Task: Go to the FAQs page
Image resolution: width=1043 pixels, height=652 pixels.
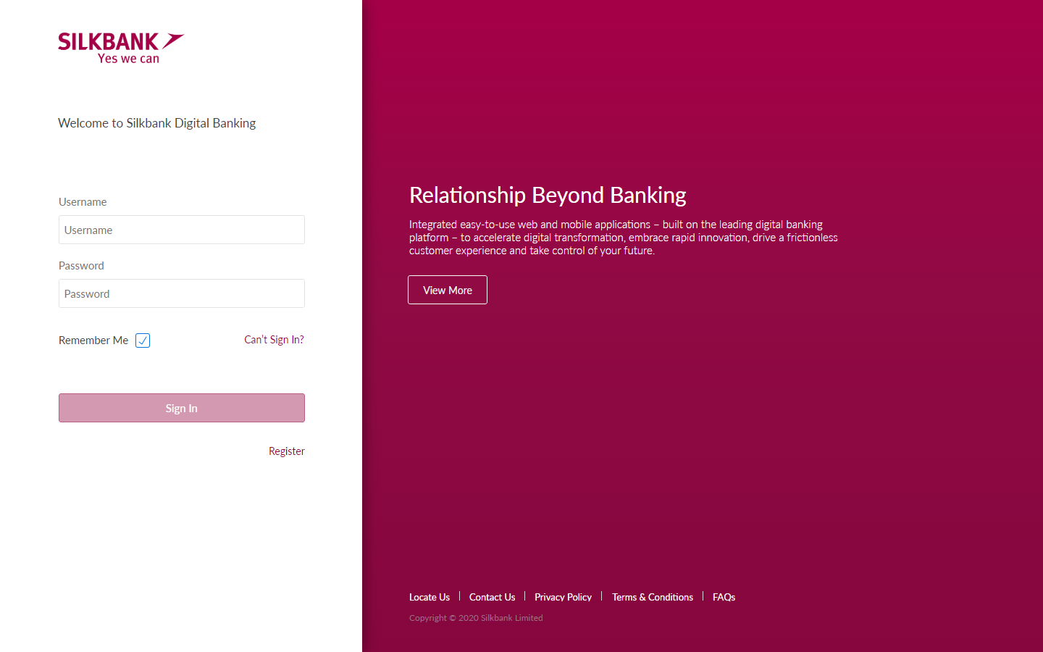Action: click(724, 597)
